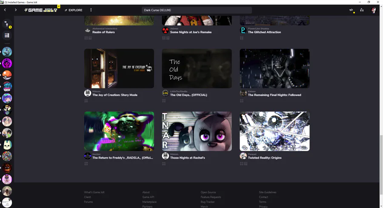The width and height of the screenshot is (383, 208).
Task: Open the Twisted Reality: Origins thumbnail
Action: pyautogui.click(x=274, y=131)
